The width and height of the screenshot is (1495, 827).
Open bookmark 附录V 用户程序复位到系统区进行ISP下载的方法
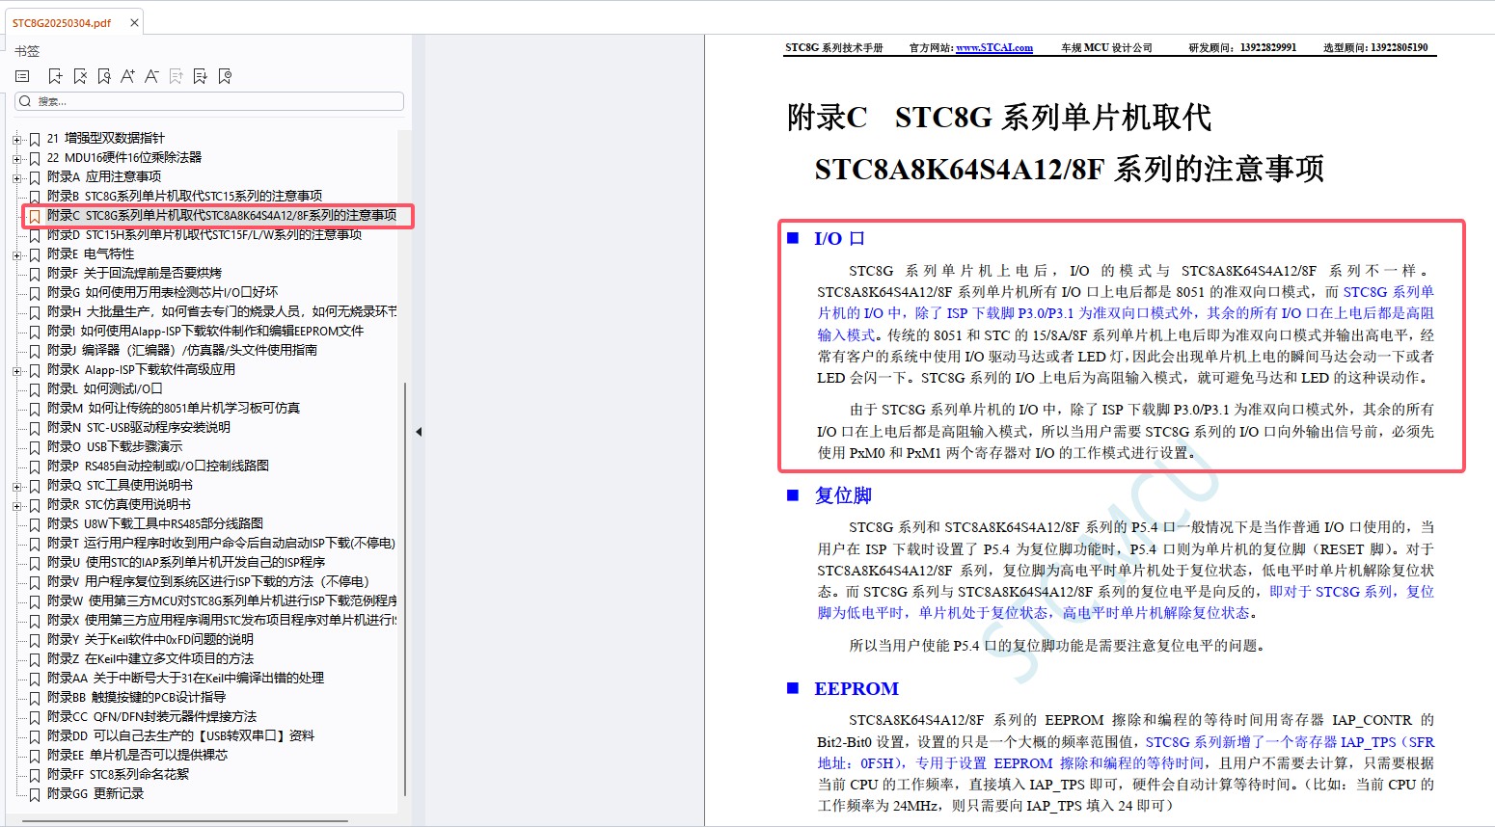coord(207,582)
